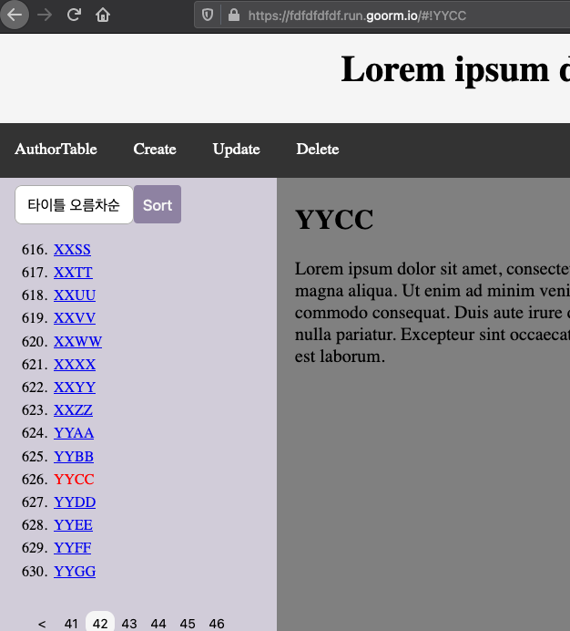Screen dimensions: 570x631
Task: Open the YYAA article link
Action: pyautogui.click(x=74, y=433)
